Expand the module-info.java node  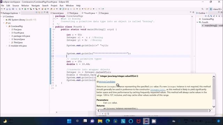pos(7,46)
